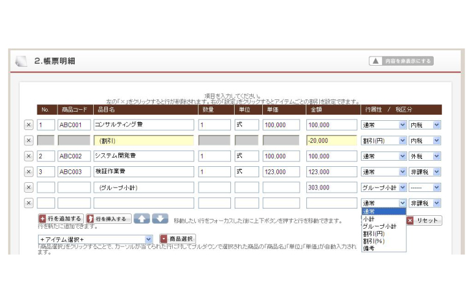
Task: Open row attribute dropdown for row 1
Action: coord(384,125)
